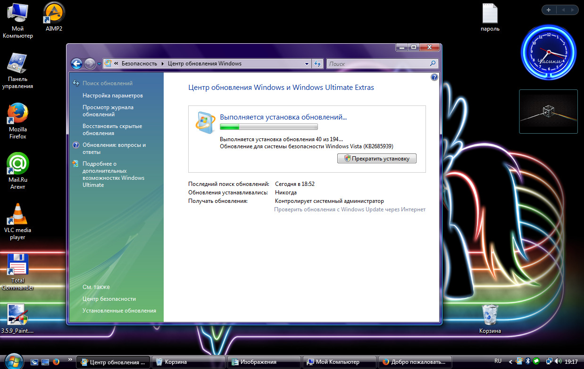Click Поиск обновлений in sidebar
Screen dimensions: 584x369
pos(108,83)
